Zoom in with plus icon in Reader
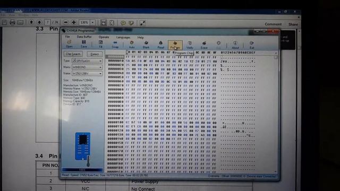The image size is (340, 191). [74, 22]
